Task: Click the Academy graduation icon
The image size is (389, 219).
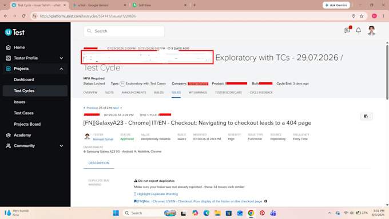Action: 8,135
